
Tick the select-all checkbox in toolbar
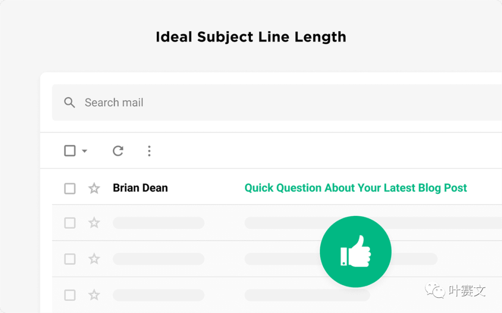(x=70, y=150)
